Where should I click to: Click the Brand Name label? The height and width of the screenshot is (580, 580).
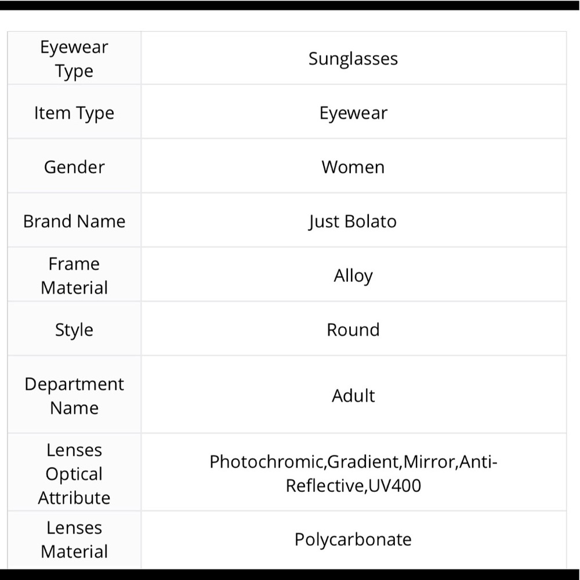pos(74,221)
